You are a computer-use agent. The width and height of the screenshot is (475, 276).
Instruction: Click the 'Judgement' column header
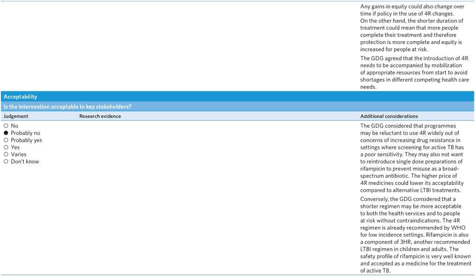pyautogui.click(x=16, y=116)
